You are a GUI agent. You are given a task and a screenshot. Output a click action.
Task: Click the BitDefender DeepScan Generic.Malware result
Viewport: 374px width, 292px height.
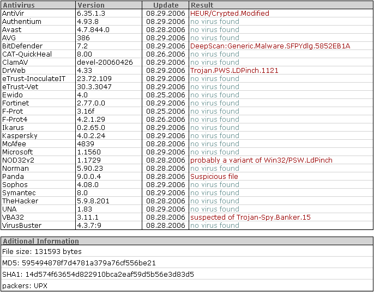(x=270, y=46)
